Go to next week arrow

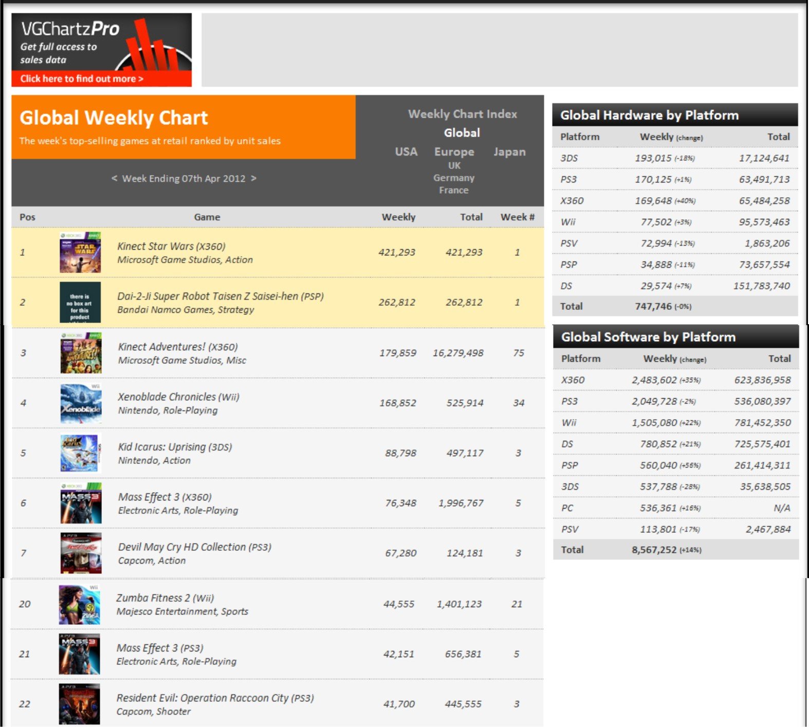click(x=253, y=178)
